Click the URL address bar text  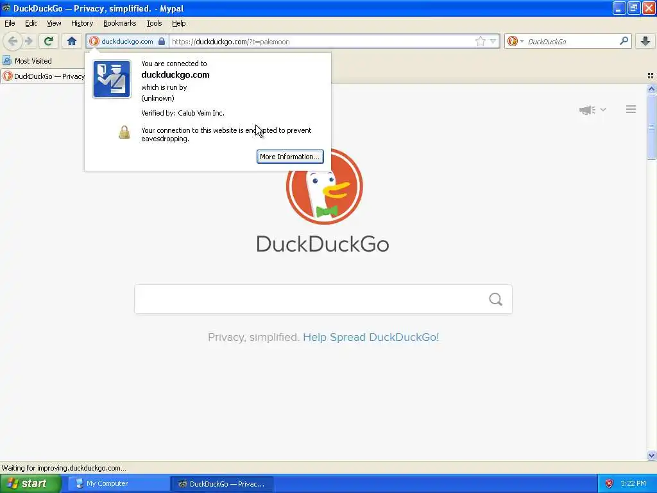click(x=231, y=42)
